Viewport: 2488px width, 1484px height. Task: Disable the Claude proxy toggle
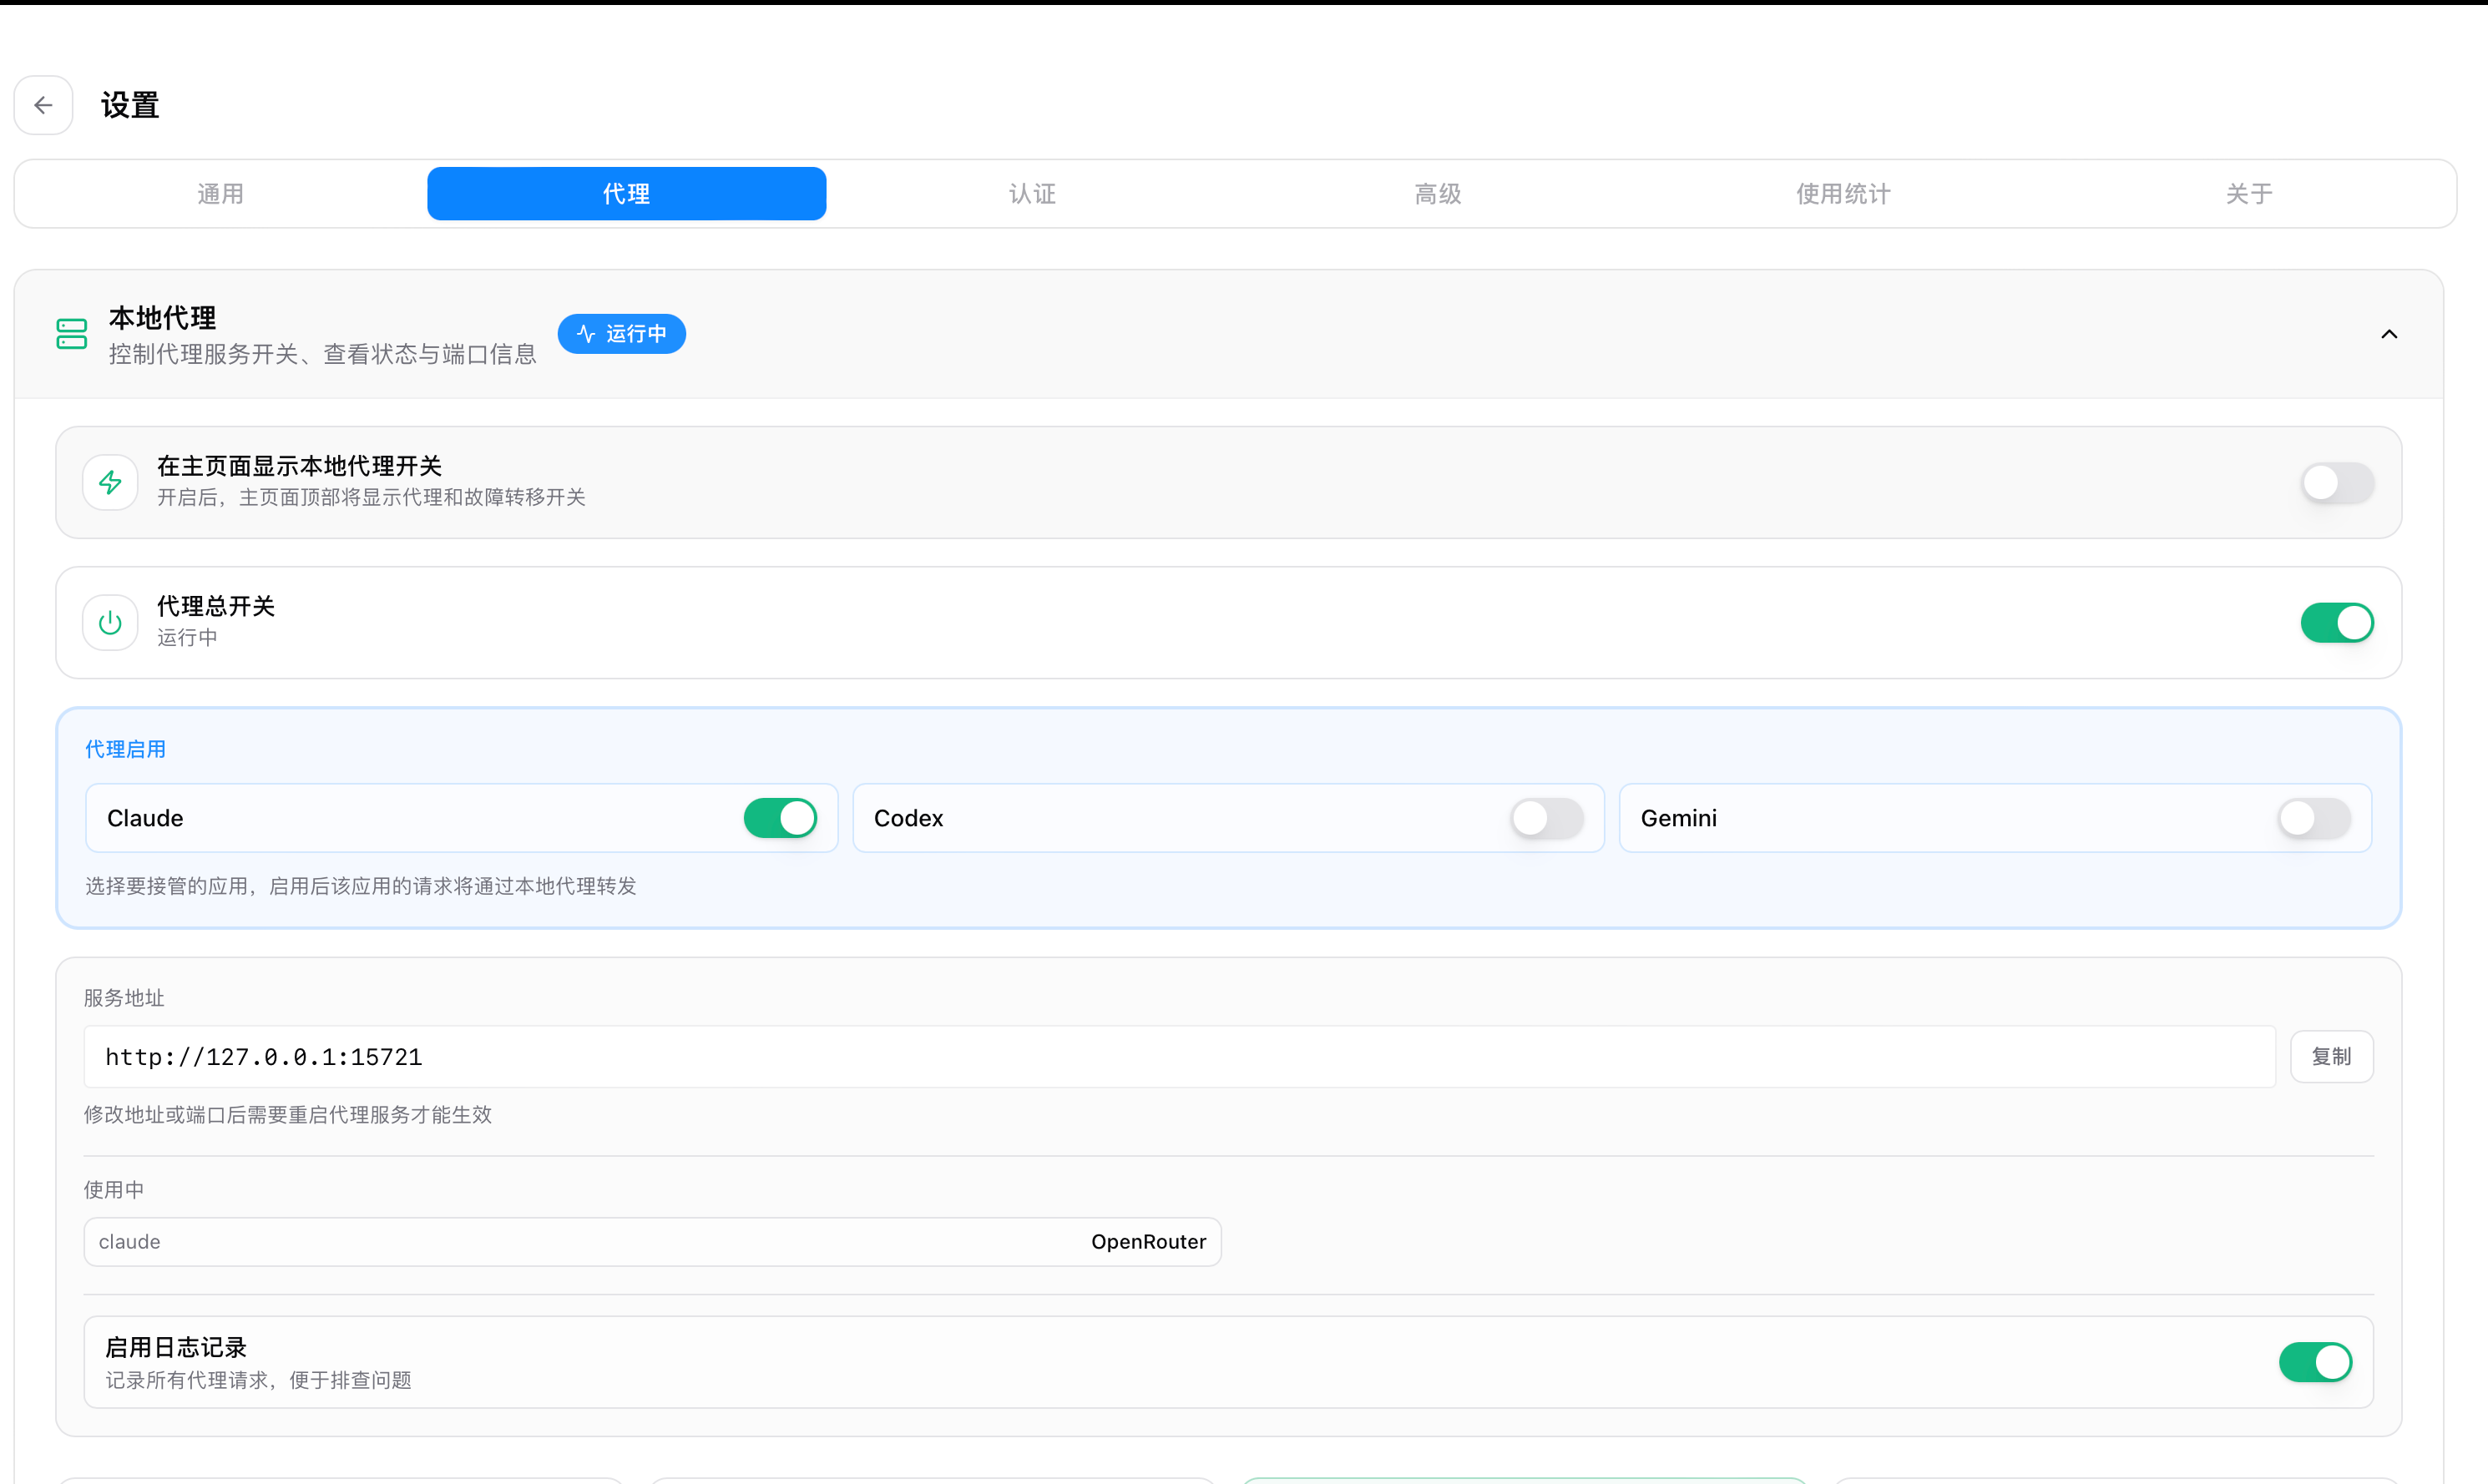point(780,818)
